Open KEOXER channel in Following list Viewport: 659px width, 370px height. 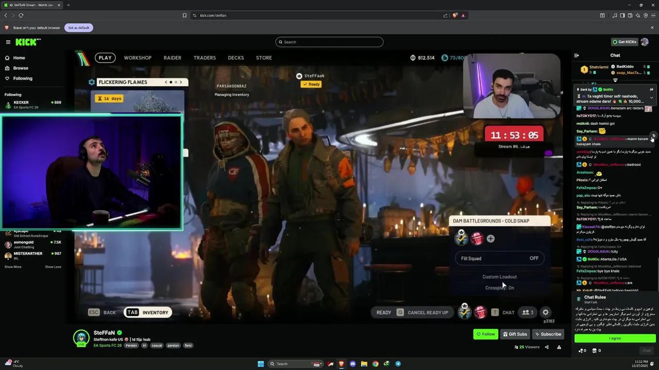tap(33, 104)
